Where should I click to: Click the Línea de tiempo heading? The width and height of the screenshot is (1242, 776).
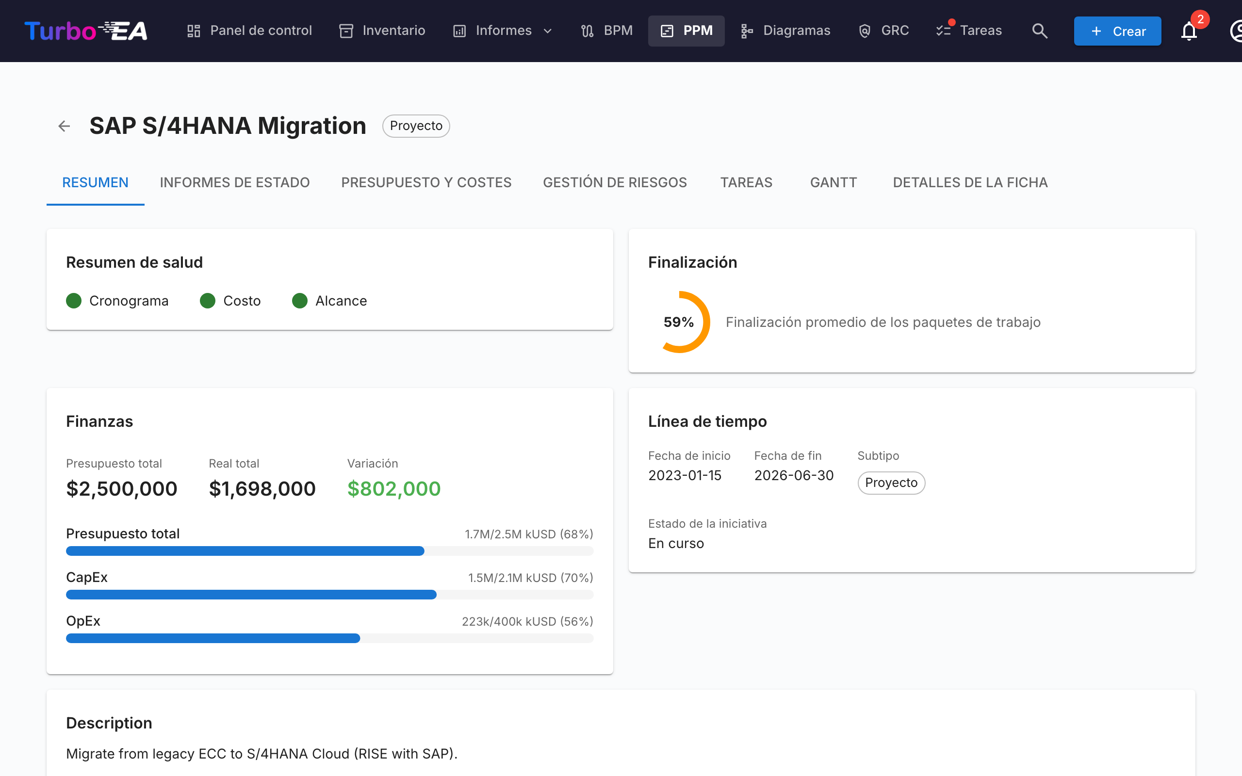click(x=707, y=421)
